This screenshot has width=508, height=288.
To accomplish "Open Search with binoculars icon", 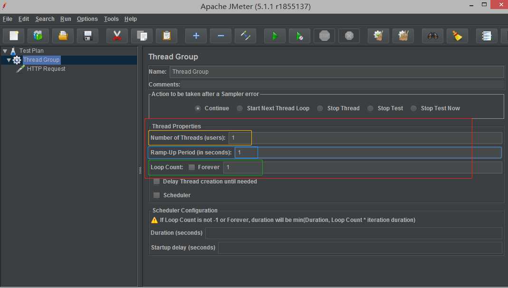I will (x=432, y=36).
